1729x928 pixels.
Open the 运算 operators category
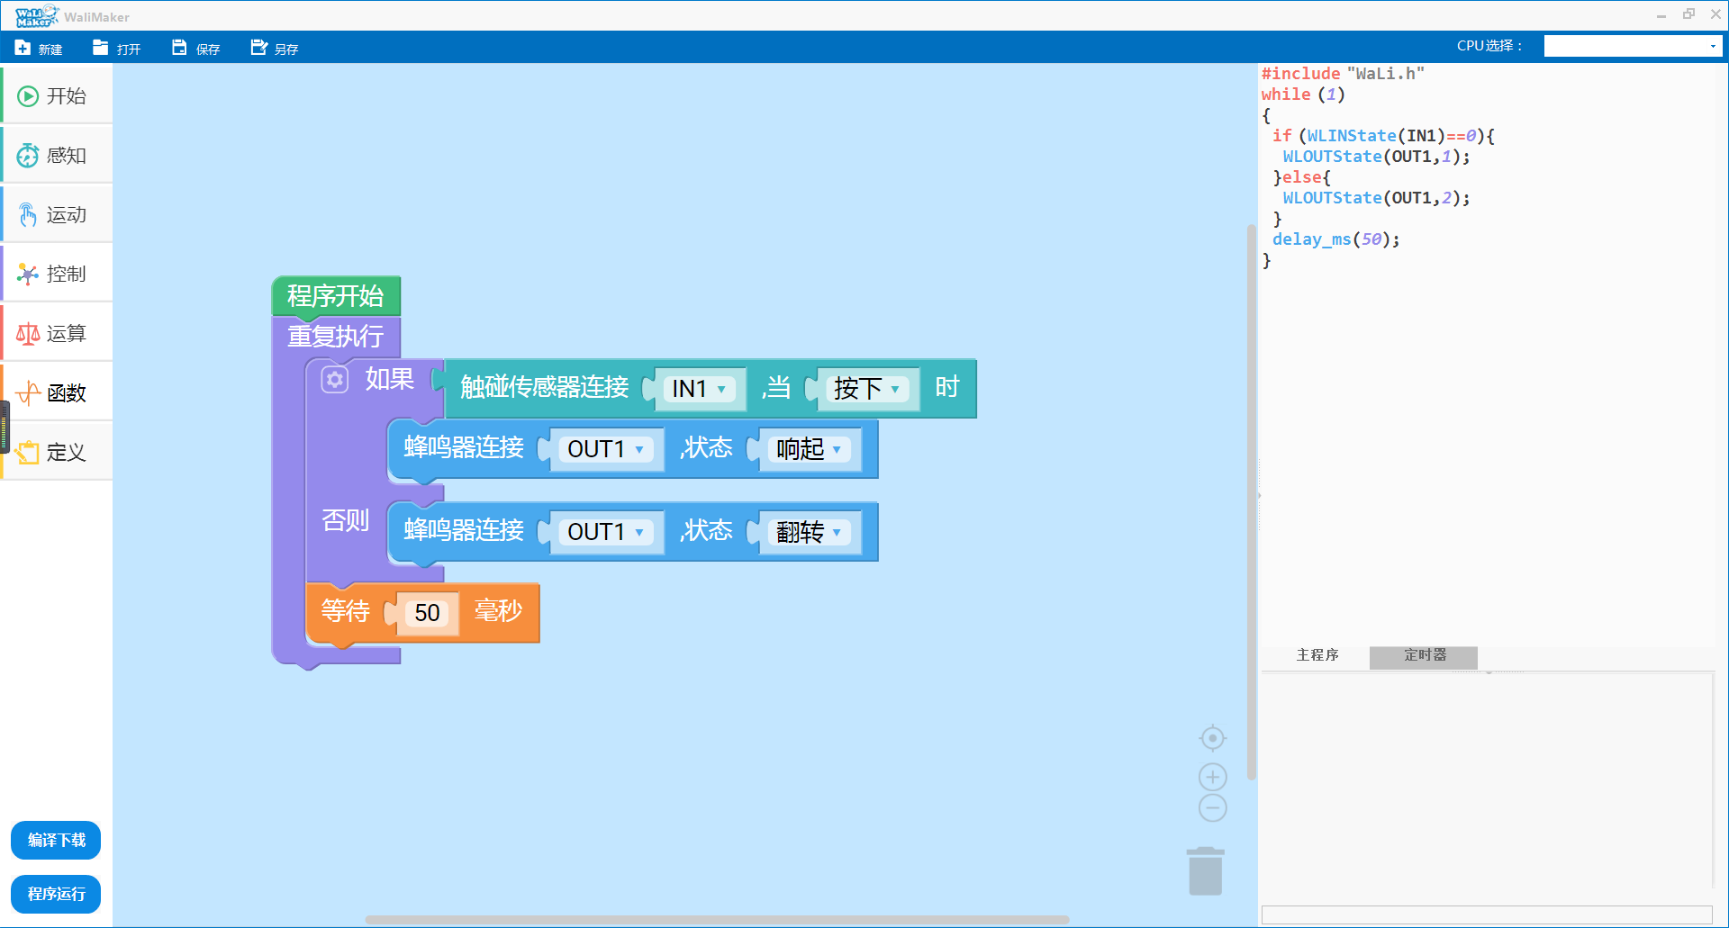click(57, 334)
